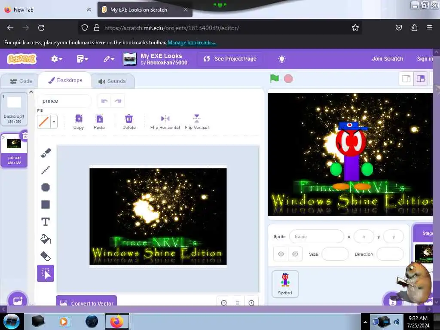The image size is (440, 330).
Task: Open the Settings gear dropdown
Action: coord(56,59)
